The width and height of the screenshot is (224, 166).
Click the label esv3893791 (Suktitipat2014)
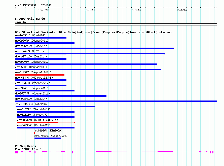tap(38, 120)
